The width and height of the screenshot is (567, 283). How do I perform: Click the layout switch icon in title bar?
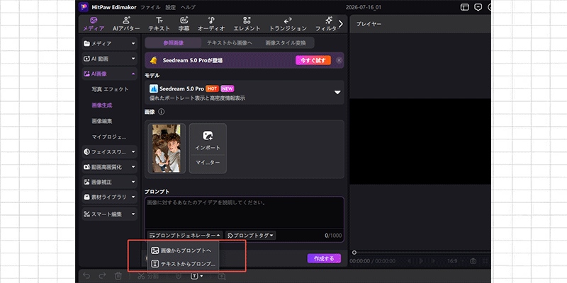pyautogui.click(x=465, y=7)
